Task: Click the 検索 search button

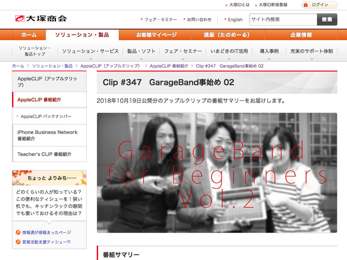Action: (x=327, y=19)
